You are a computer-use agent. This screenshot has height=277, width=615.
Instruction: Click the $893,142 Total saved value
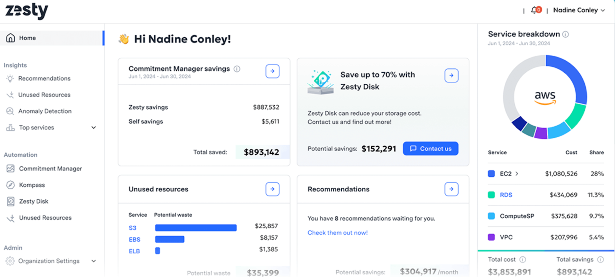(261, 152)
